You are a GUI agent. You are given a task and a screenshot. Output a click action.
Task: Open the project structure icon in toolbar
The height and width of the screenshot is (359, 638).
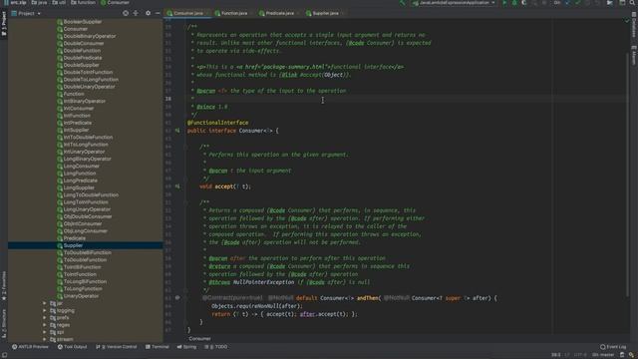[609, 3]
